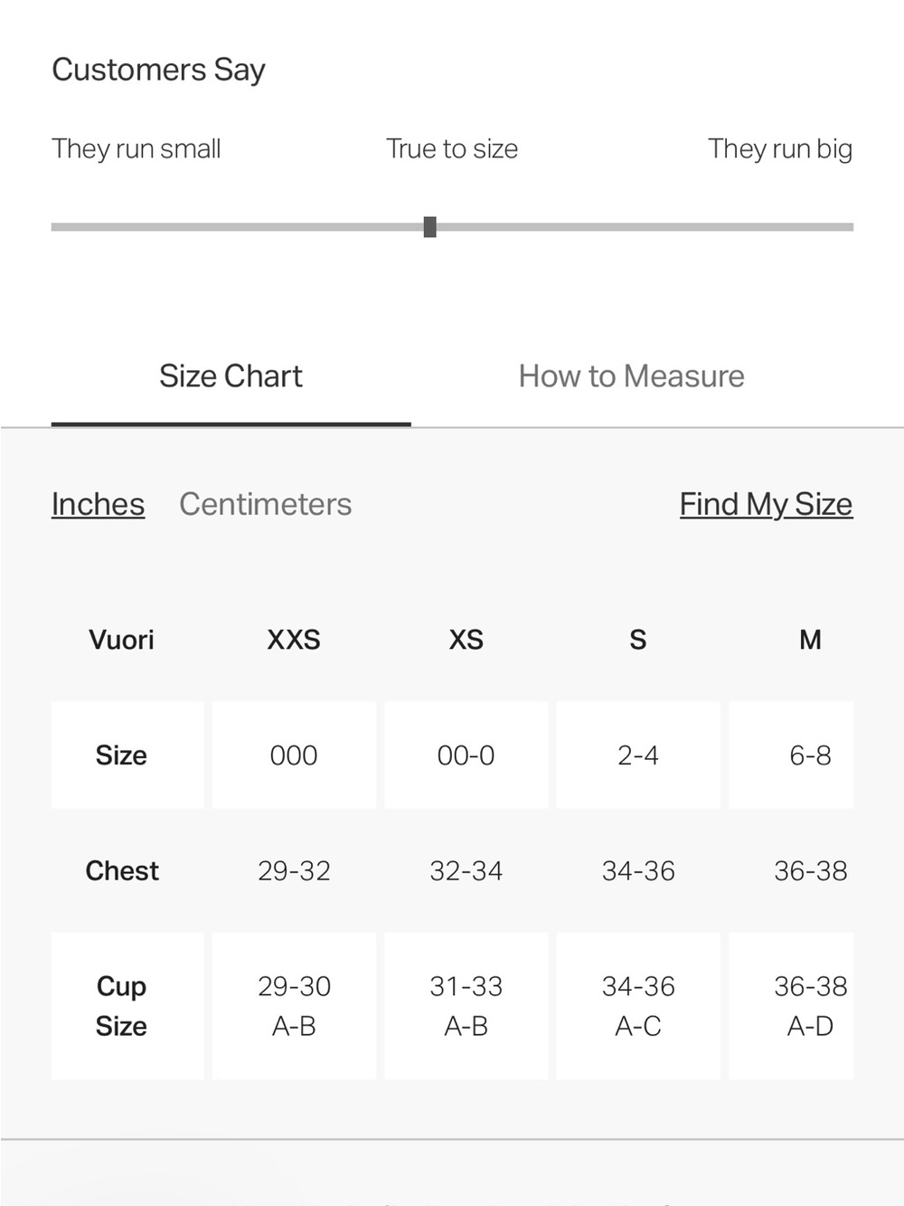Select the XXS column header
This screenshot has width=904, height=1206.
tap(294, 640)
